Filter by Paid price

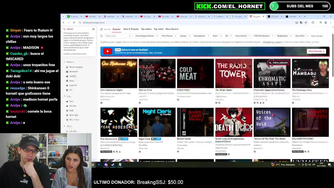pyautogui.click(x=71, y=110)
